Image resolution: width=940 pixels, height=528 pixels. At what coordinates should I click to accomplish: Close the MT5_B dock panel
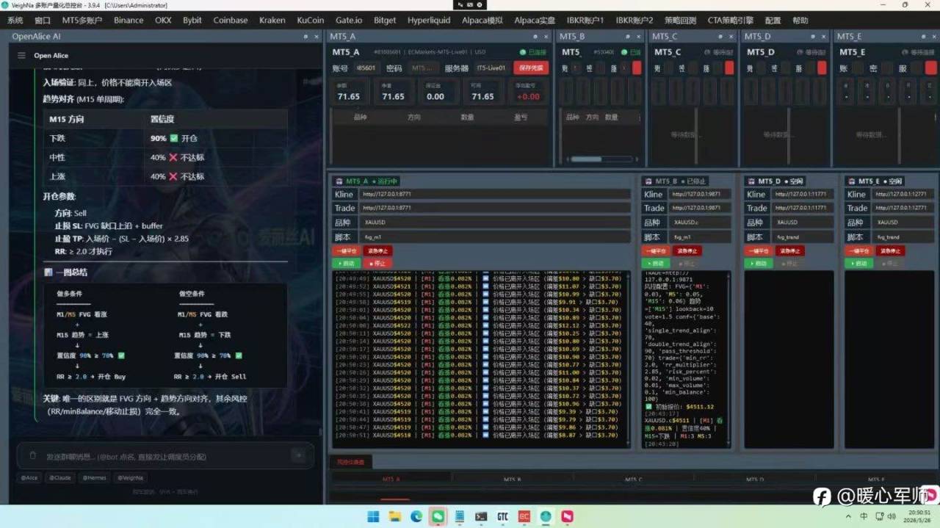640,36
